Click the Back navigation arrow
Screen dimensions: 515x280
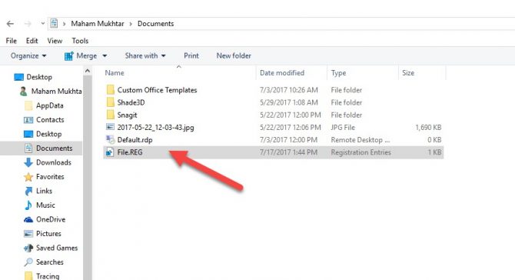10,24
